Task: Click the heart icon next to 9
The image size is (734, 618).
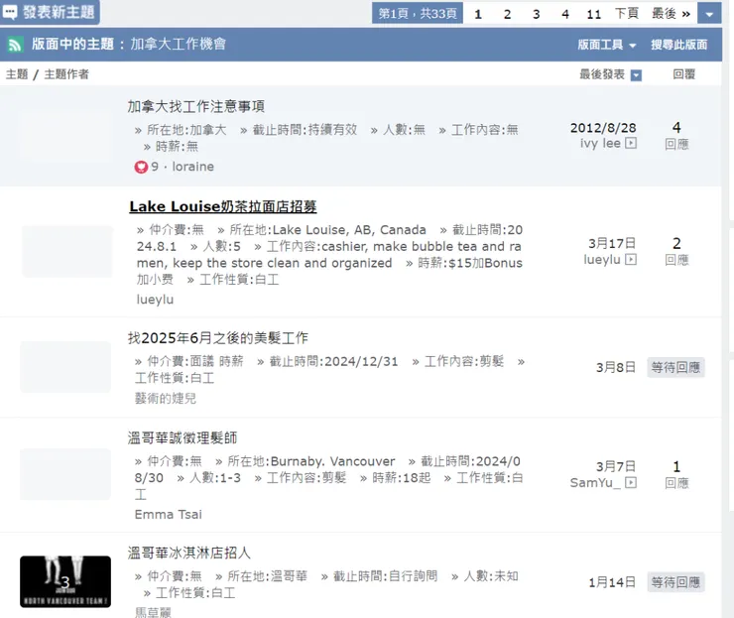Action: click(141, 167)
